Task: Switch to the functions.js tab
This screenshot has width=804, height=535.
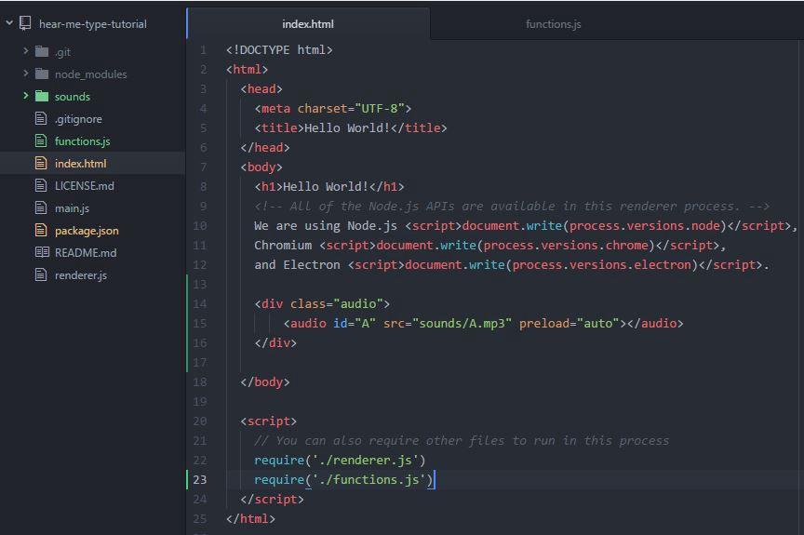Action: click(553, 24)
